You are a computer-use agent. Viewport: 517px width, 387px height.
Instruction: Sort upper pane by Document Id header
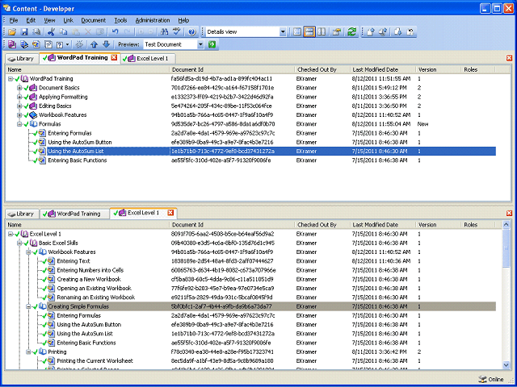point(232,70)
